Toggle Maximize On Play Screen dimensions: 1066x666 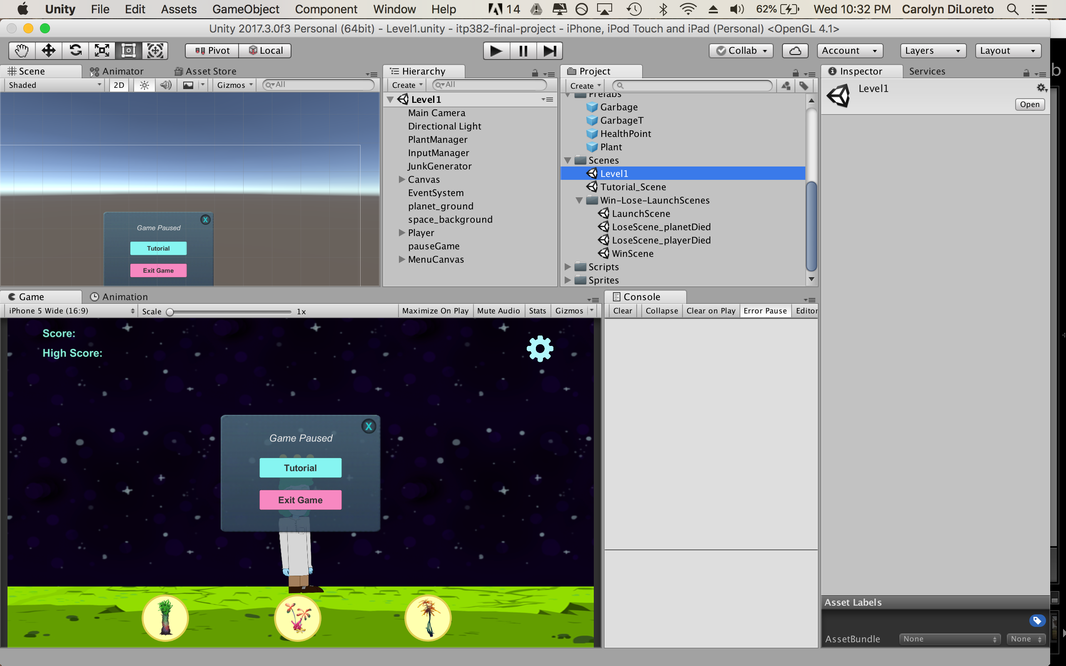[x=435, y=311]
